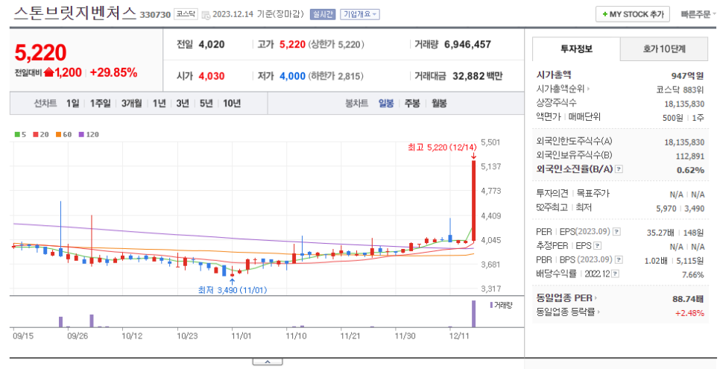
Task: Open help icon next to PBR BPS
Action: tap(619, 260)
